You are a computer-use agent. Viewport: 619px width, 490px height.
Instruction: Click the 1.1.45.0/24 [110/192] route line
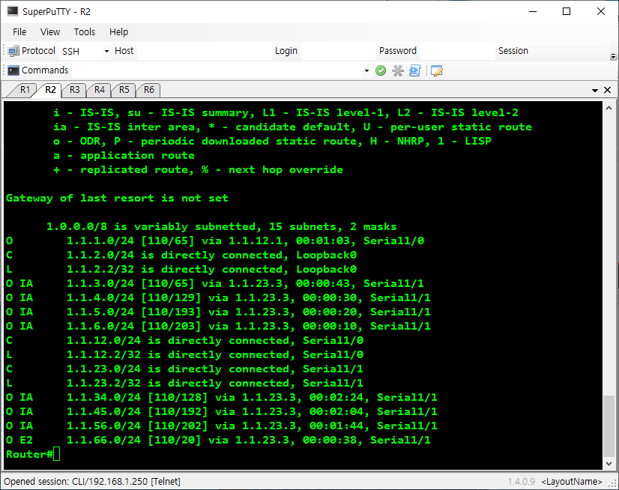[x=222, y=411]
